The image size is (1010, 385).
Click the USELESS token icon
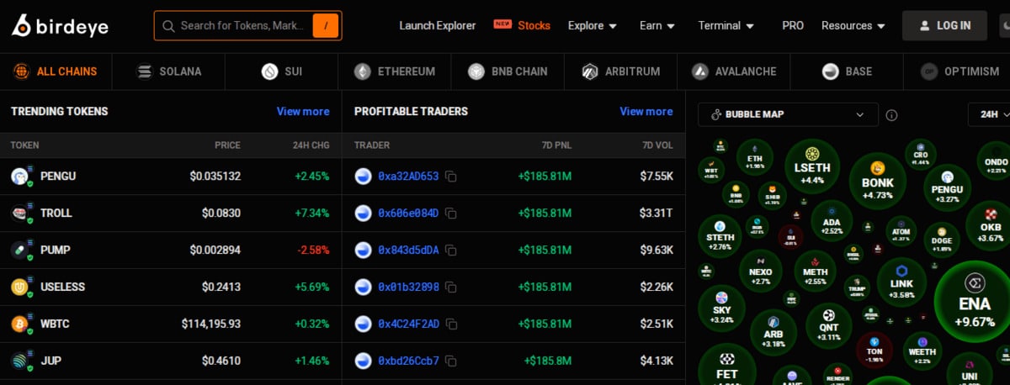[20, 287]
